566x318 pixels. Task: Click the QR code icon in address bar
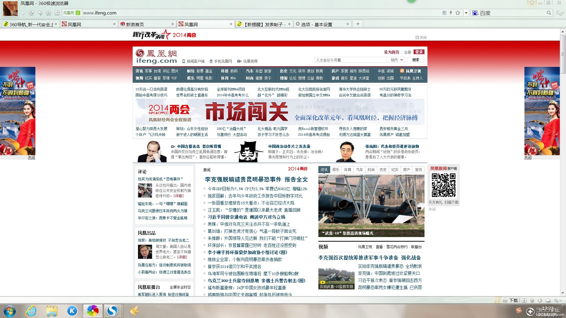pos(445,13)
